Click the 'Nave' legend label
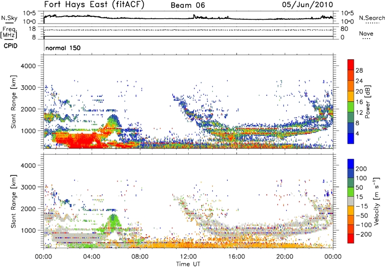385x267 pixels. pos(366,33)
